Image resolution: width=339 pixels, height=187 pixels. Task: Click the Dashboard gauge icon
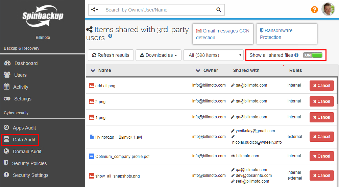point(7,63)
